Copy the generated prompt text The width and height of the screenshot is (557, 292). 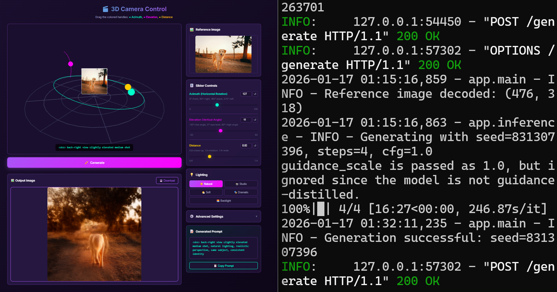(223, 266)
